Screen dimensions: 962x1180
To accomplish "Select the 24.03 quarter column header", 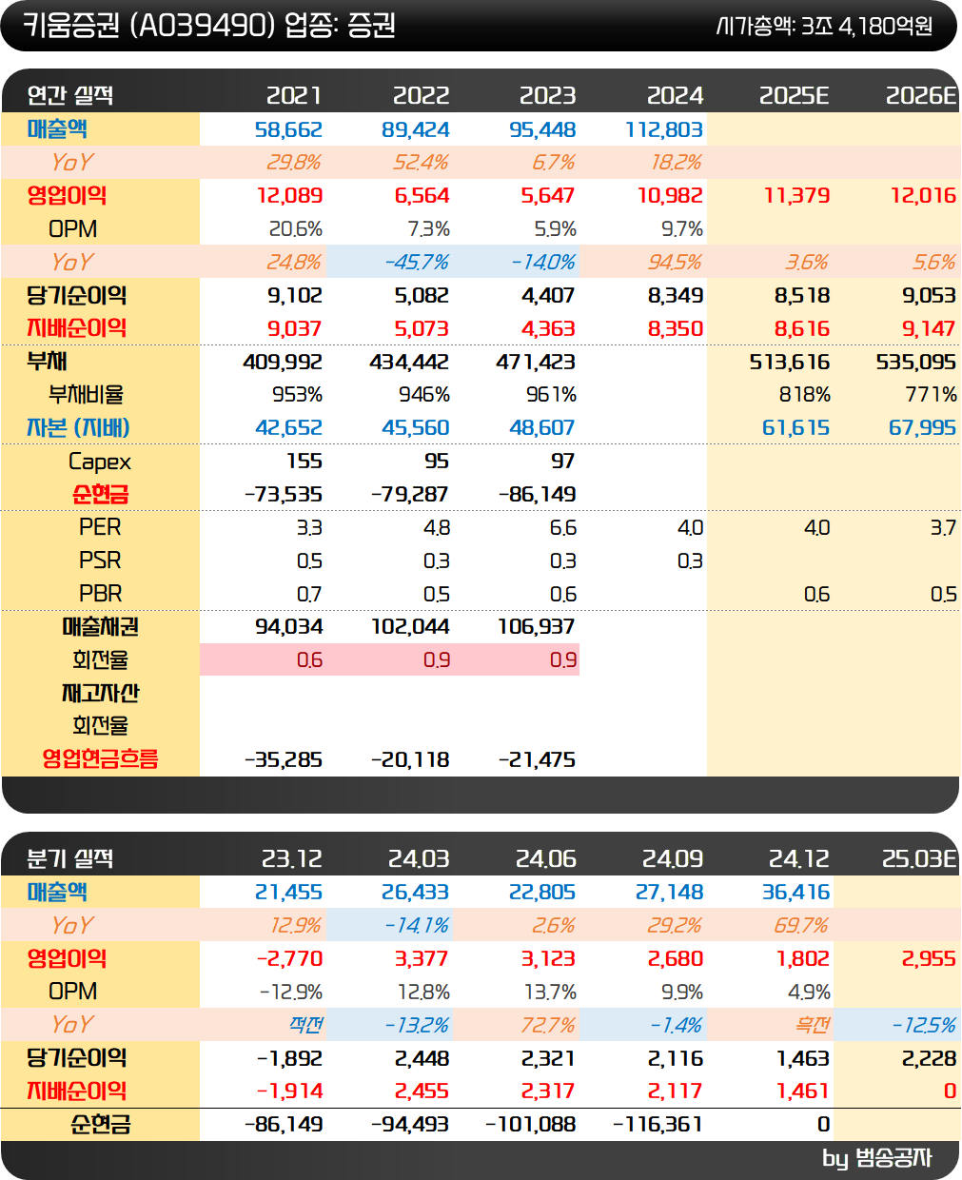I will point(419,858).
